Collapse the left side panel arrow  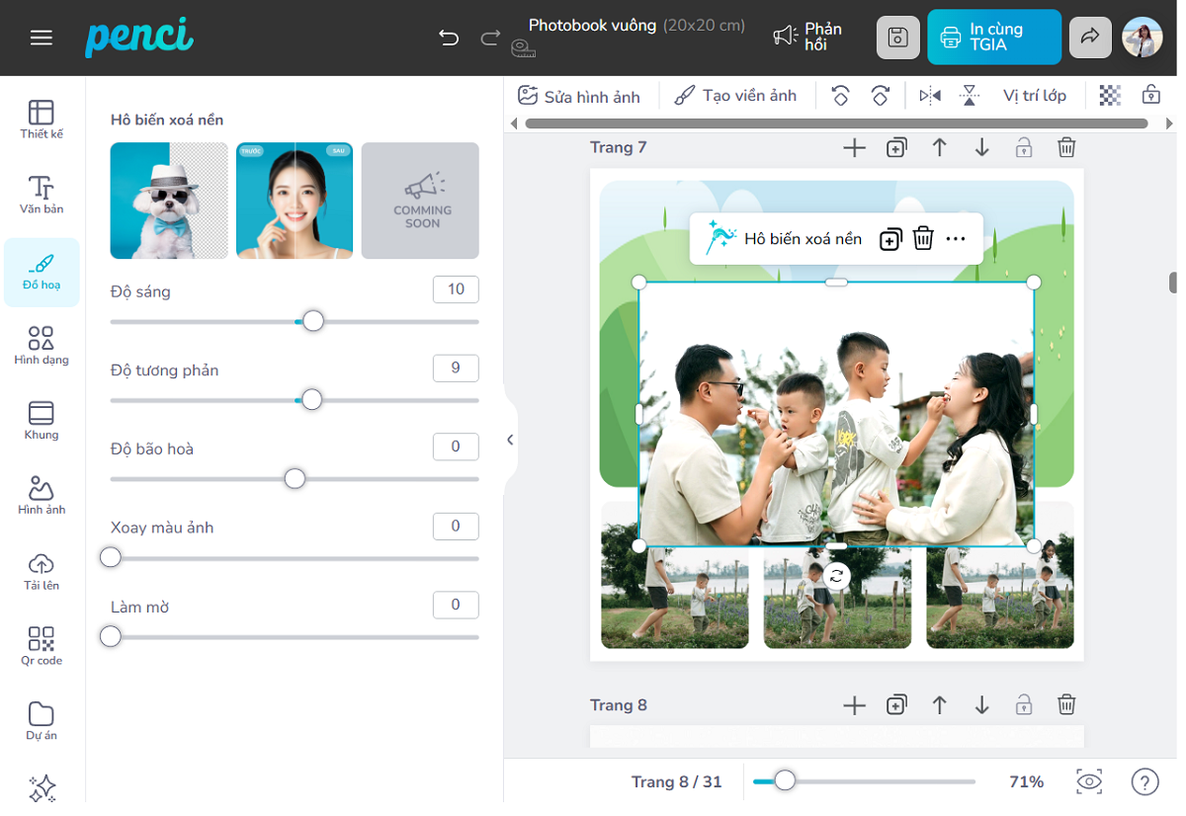510,440
